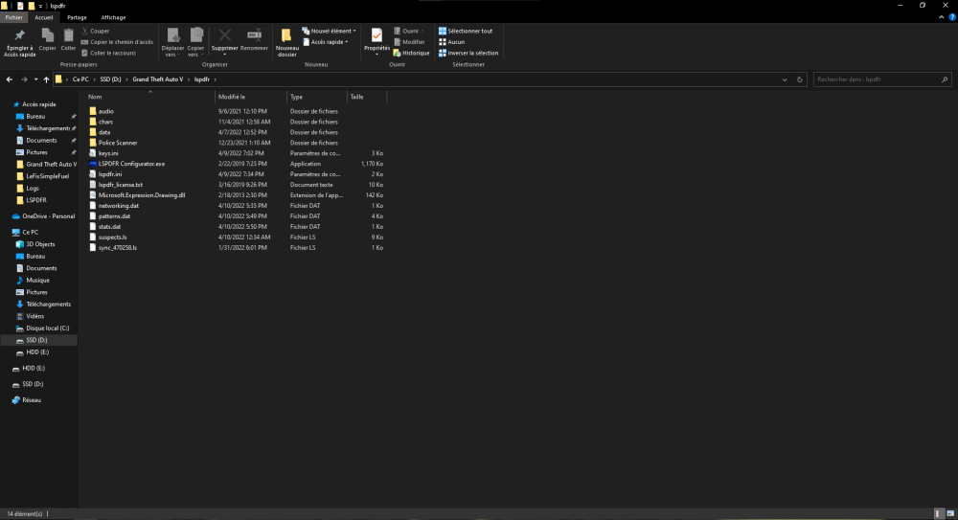Select Microsoft.Expression.Drawing.dll file

pos(141,195)
